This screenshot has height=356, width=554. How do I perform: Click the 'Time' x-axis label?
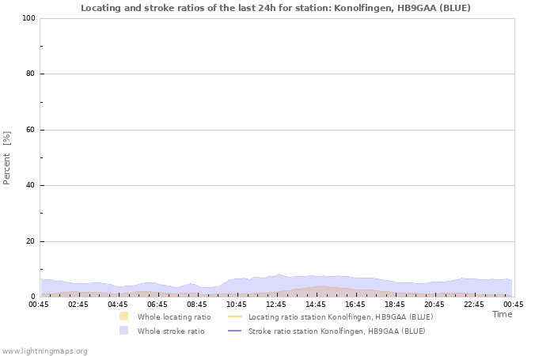point(502,314)
